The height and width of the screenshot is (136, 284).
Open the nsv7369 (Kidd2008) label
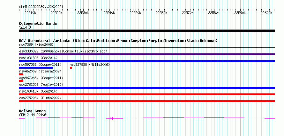pos(36,44)
